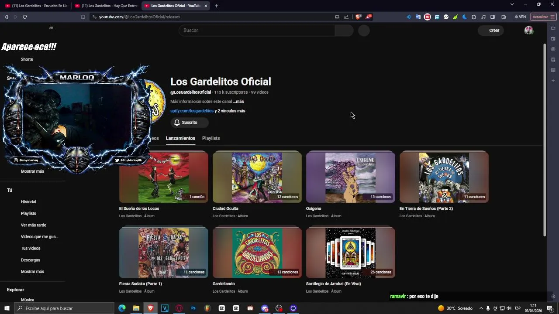This screenshot has height=314, width=559.
Task: Close the Los Gardelitos Oficial tab
Action: pos(206,6)
